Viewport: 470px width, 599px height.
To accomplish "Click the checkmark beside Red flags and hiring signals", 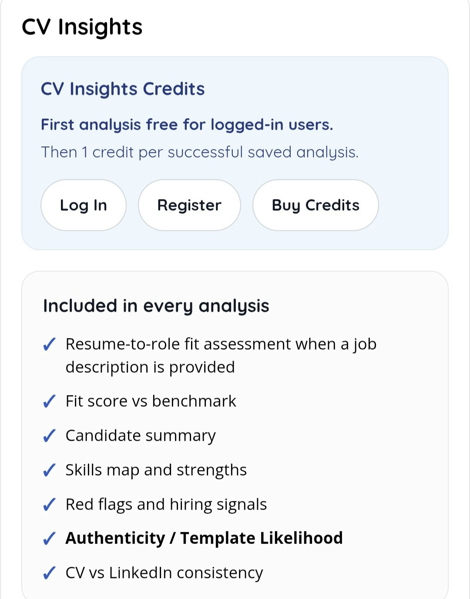I will click(x=49, y=504).
